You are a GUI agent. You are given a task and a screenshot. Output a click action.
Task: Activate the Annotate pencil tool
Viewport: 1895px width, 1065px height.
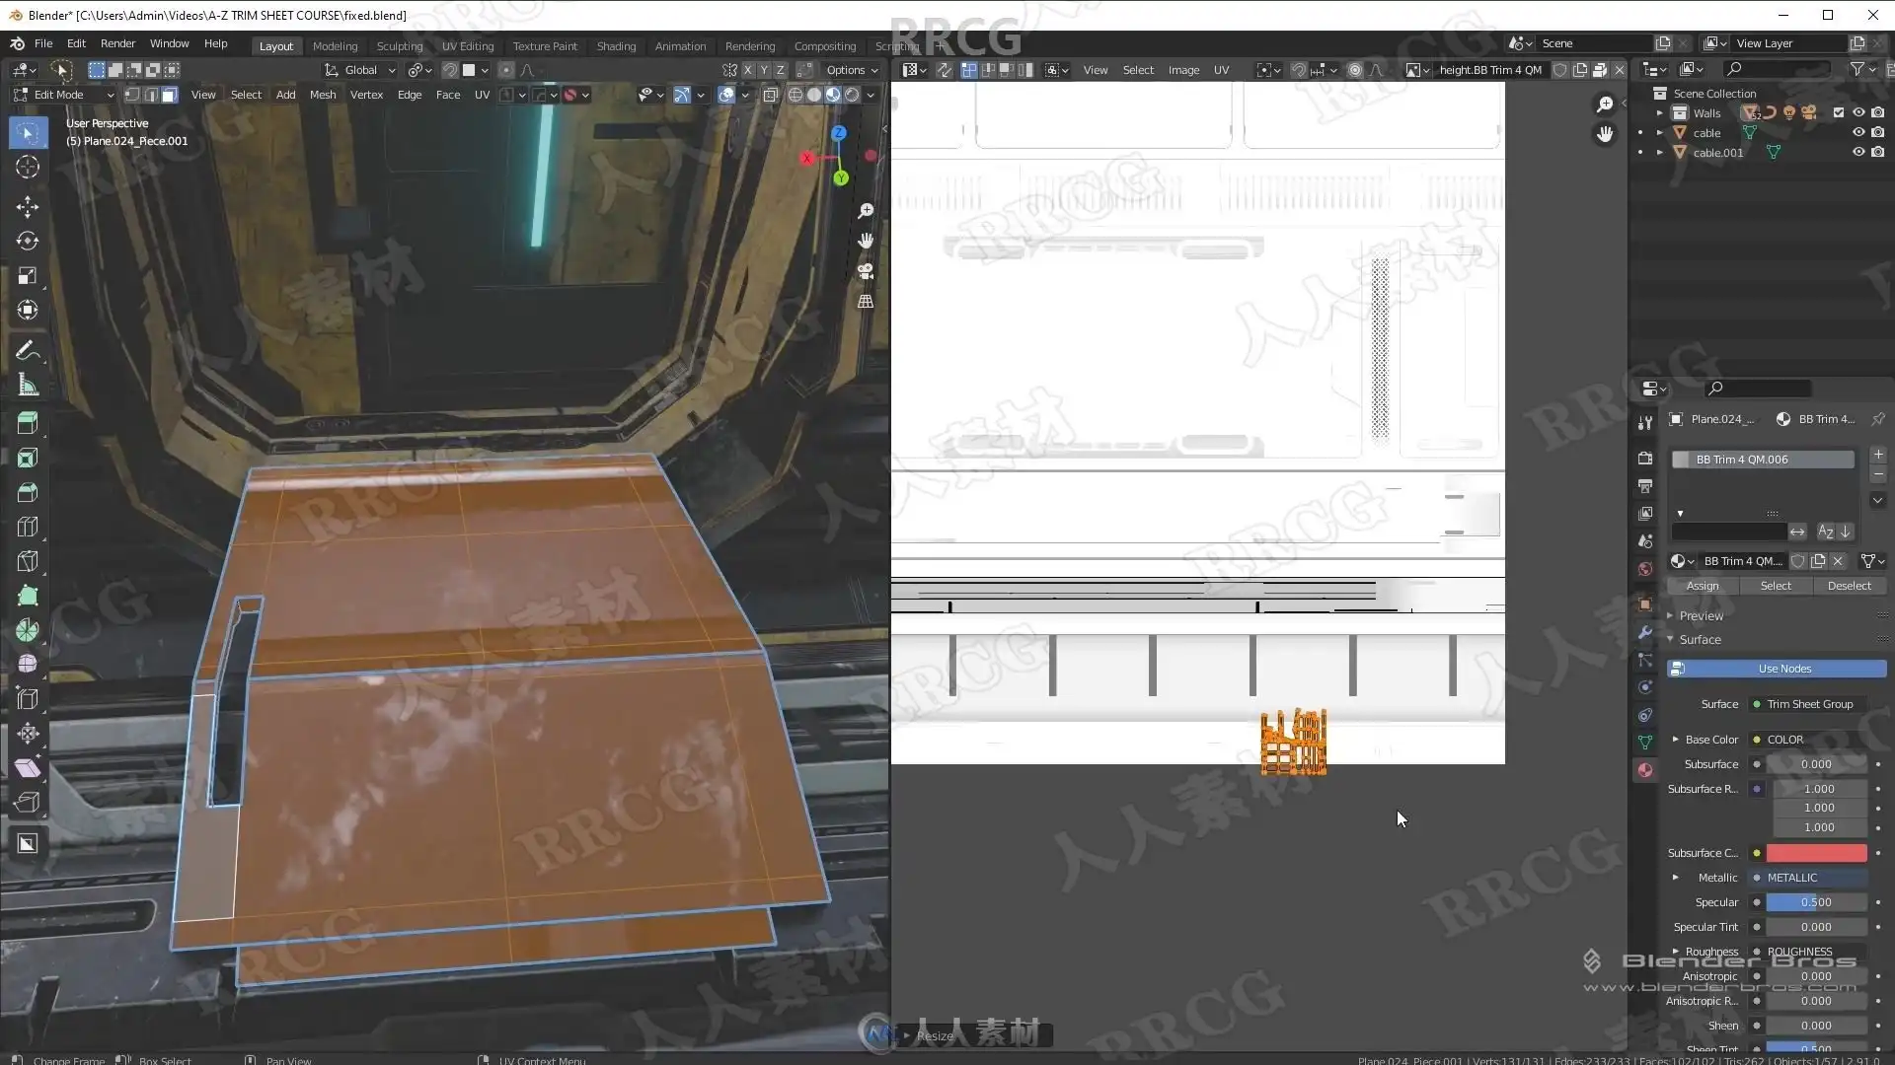coord(28,351)
